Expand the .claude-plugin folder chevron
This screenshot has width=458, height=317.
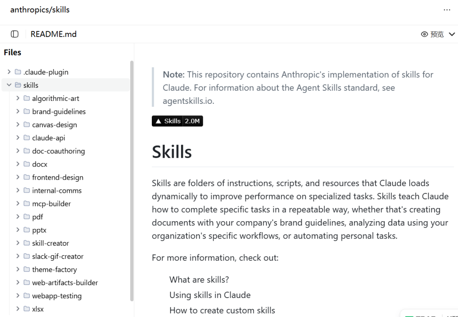9,72
